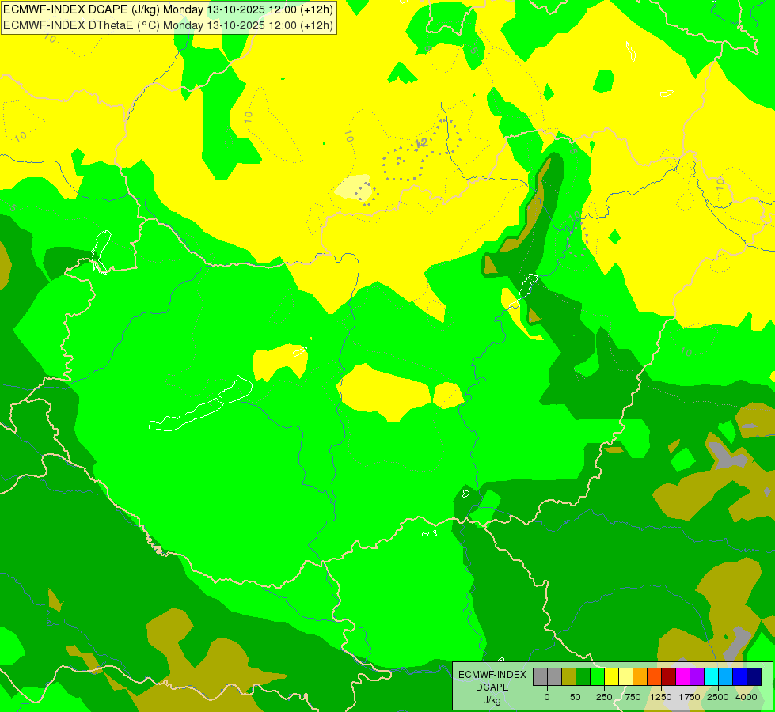Screen dimensions: 775x712
Task: Click the legend tick value '250'
Action: coord(604,697)
